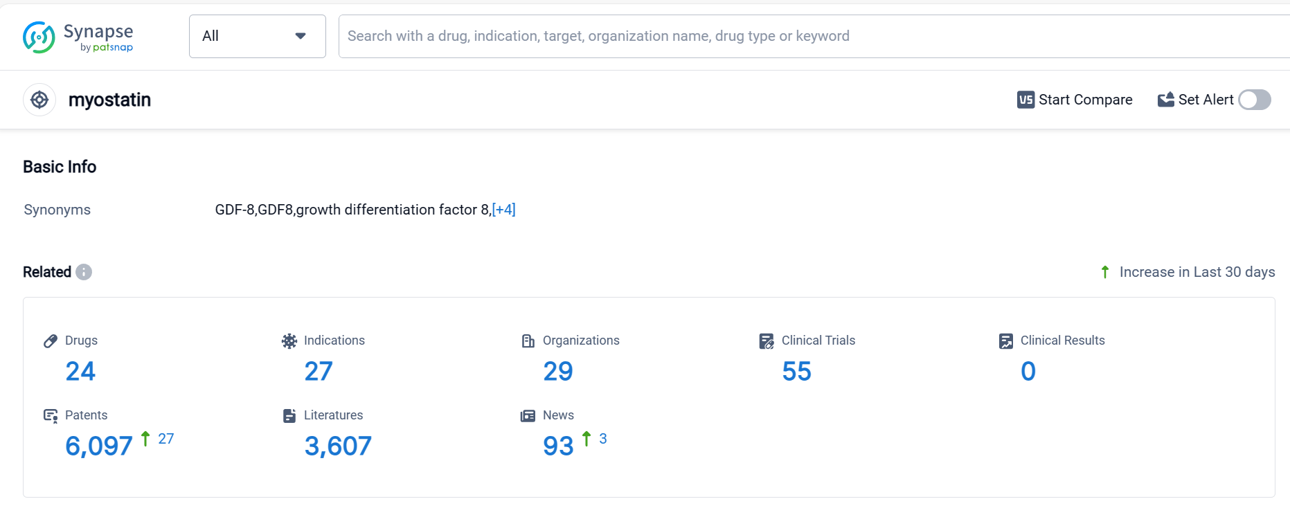The width and height of the screenshot is (1290, 508).
Task: Click the Clinical Results chart icon
Action: (1006, 341)
